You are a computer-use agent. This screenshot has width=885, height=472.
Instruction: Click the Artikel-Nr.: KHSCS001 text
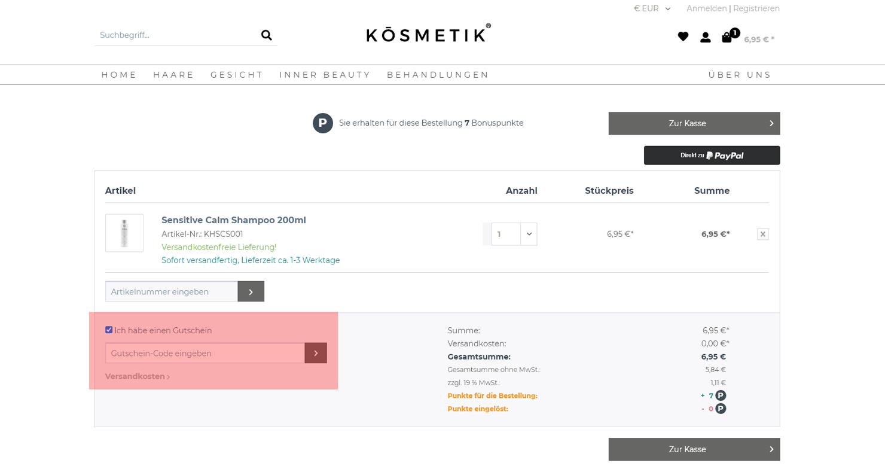[x=202, y=234]
